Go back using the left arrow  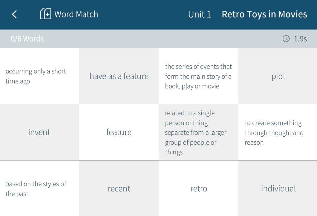click(x=14, y=14)
